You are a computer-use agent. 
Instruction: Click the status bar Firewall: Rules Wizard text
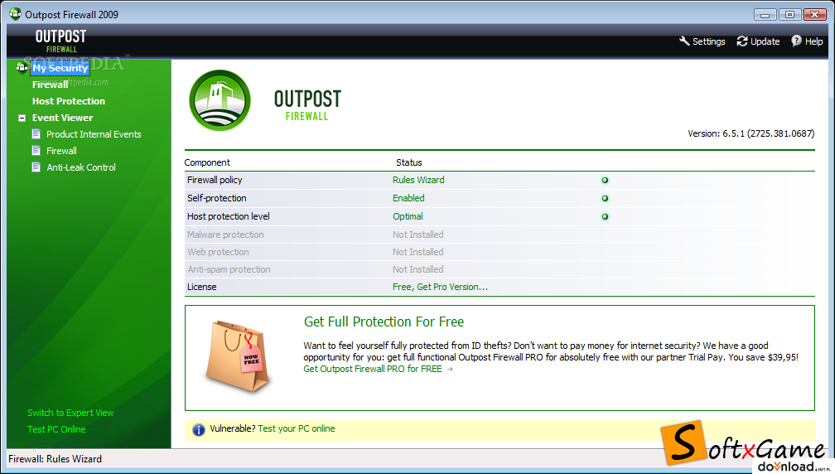[55, 459]
